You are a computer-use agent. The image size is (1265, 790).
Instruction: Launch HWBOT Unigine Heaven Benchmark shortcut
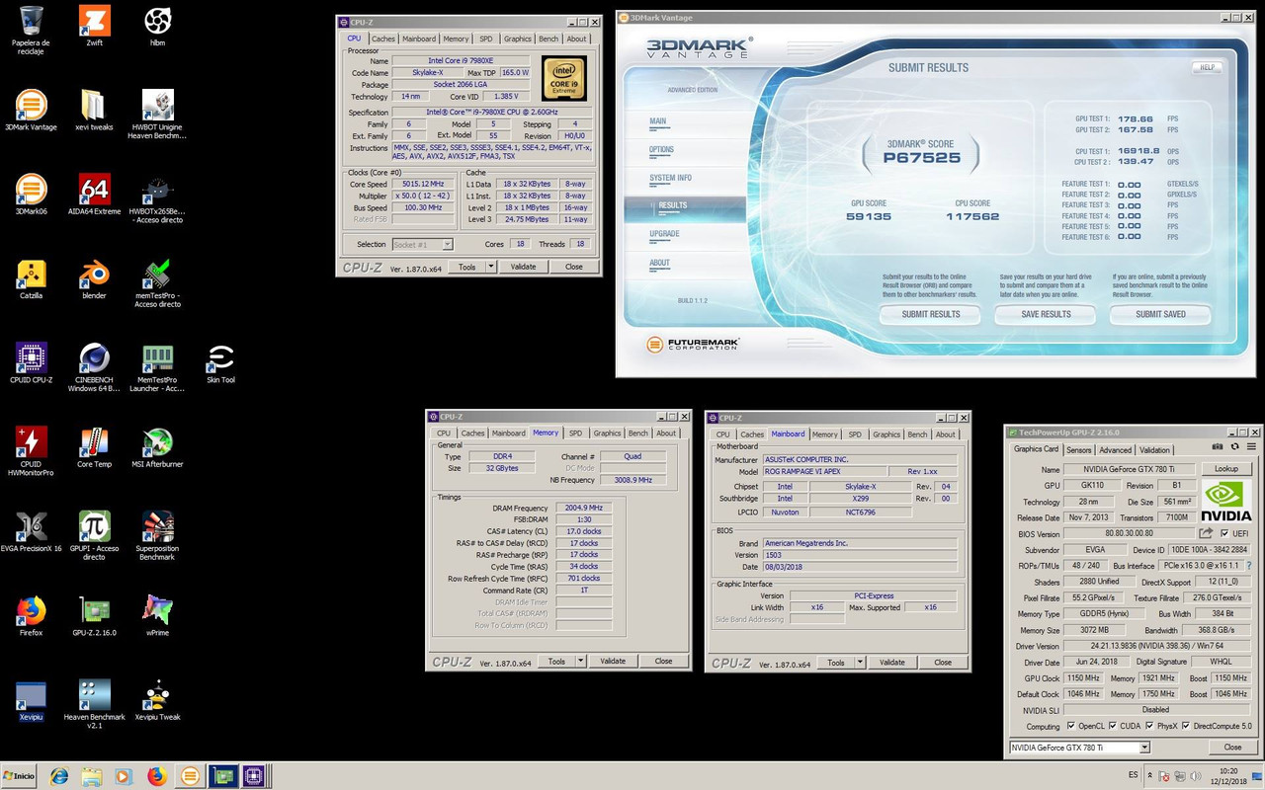pyautogui.click(x=157, y=115)
